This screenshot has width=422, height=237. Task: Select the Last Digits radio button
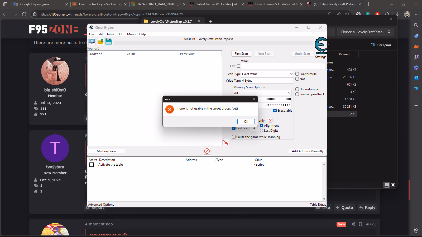[262, 131]
